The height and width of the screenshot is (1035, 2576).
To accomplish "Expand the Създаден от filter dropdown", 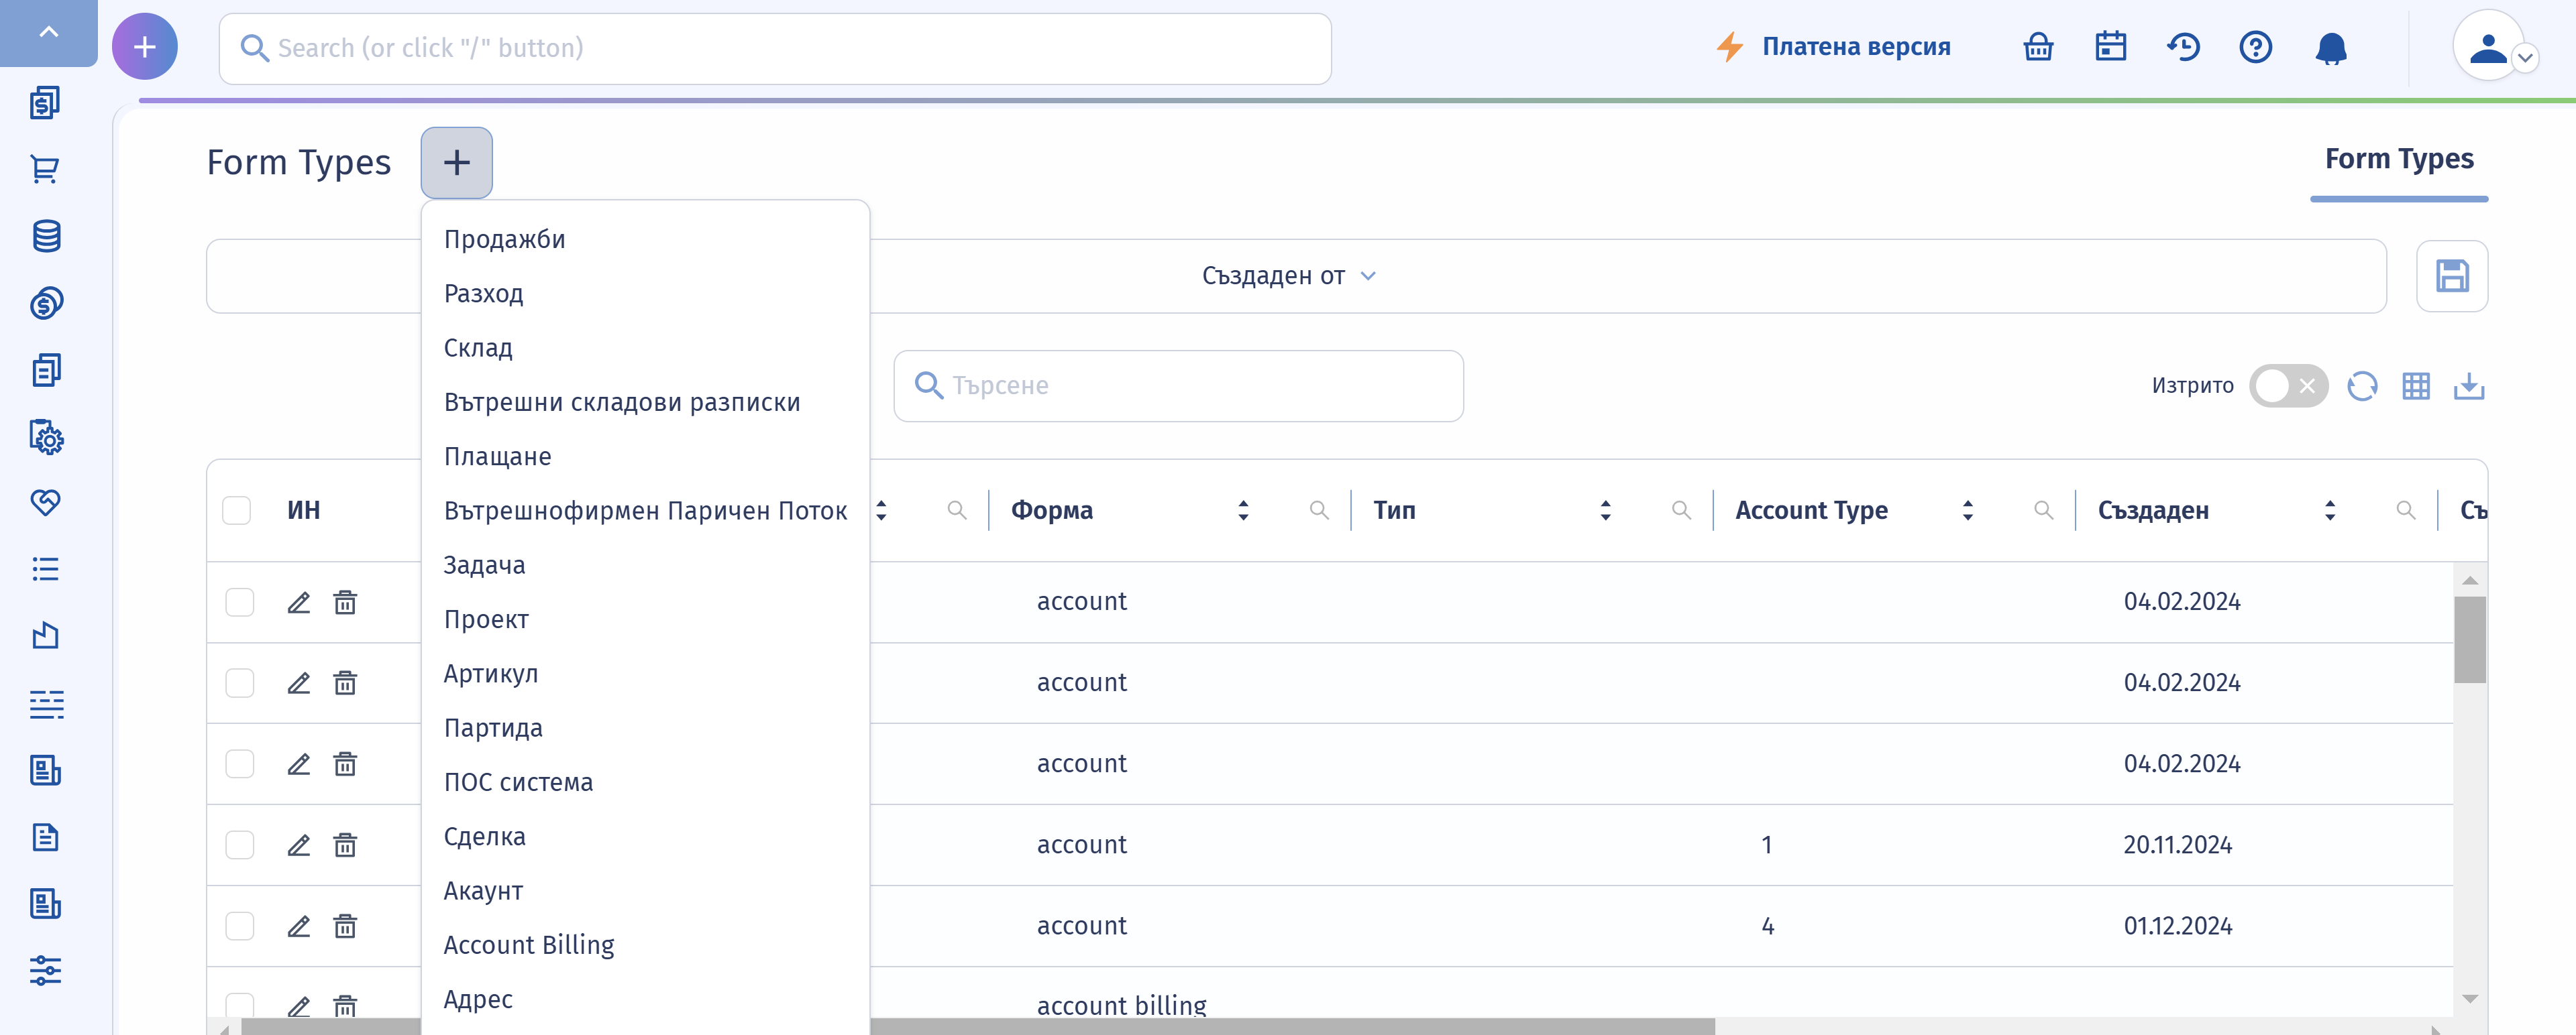I will point(1289,276).
